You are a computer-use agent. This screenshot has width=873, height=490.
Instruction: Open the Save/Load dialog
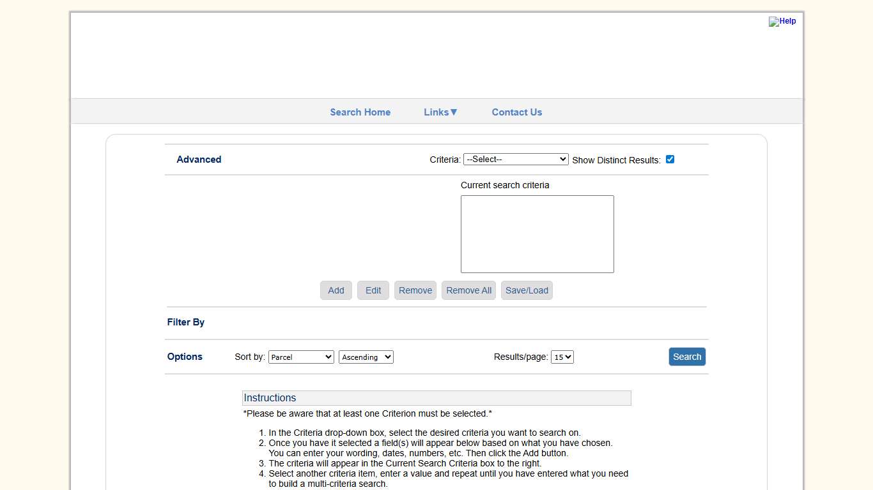click(527, 290)
